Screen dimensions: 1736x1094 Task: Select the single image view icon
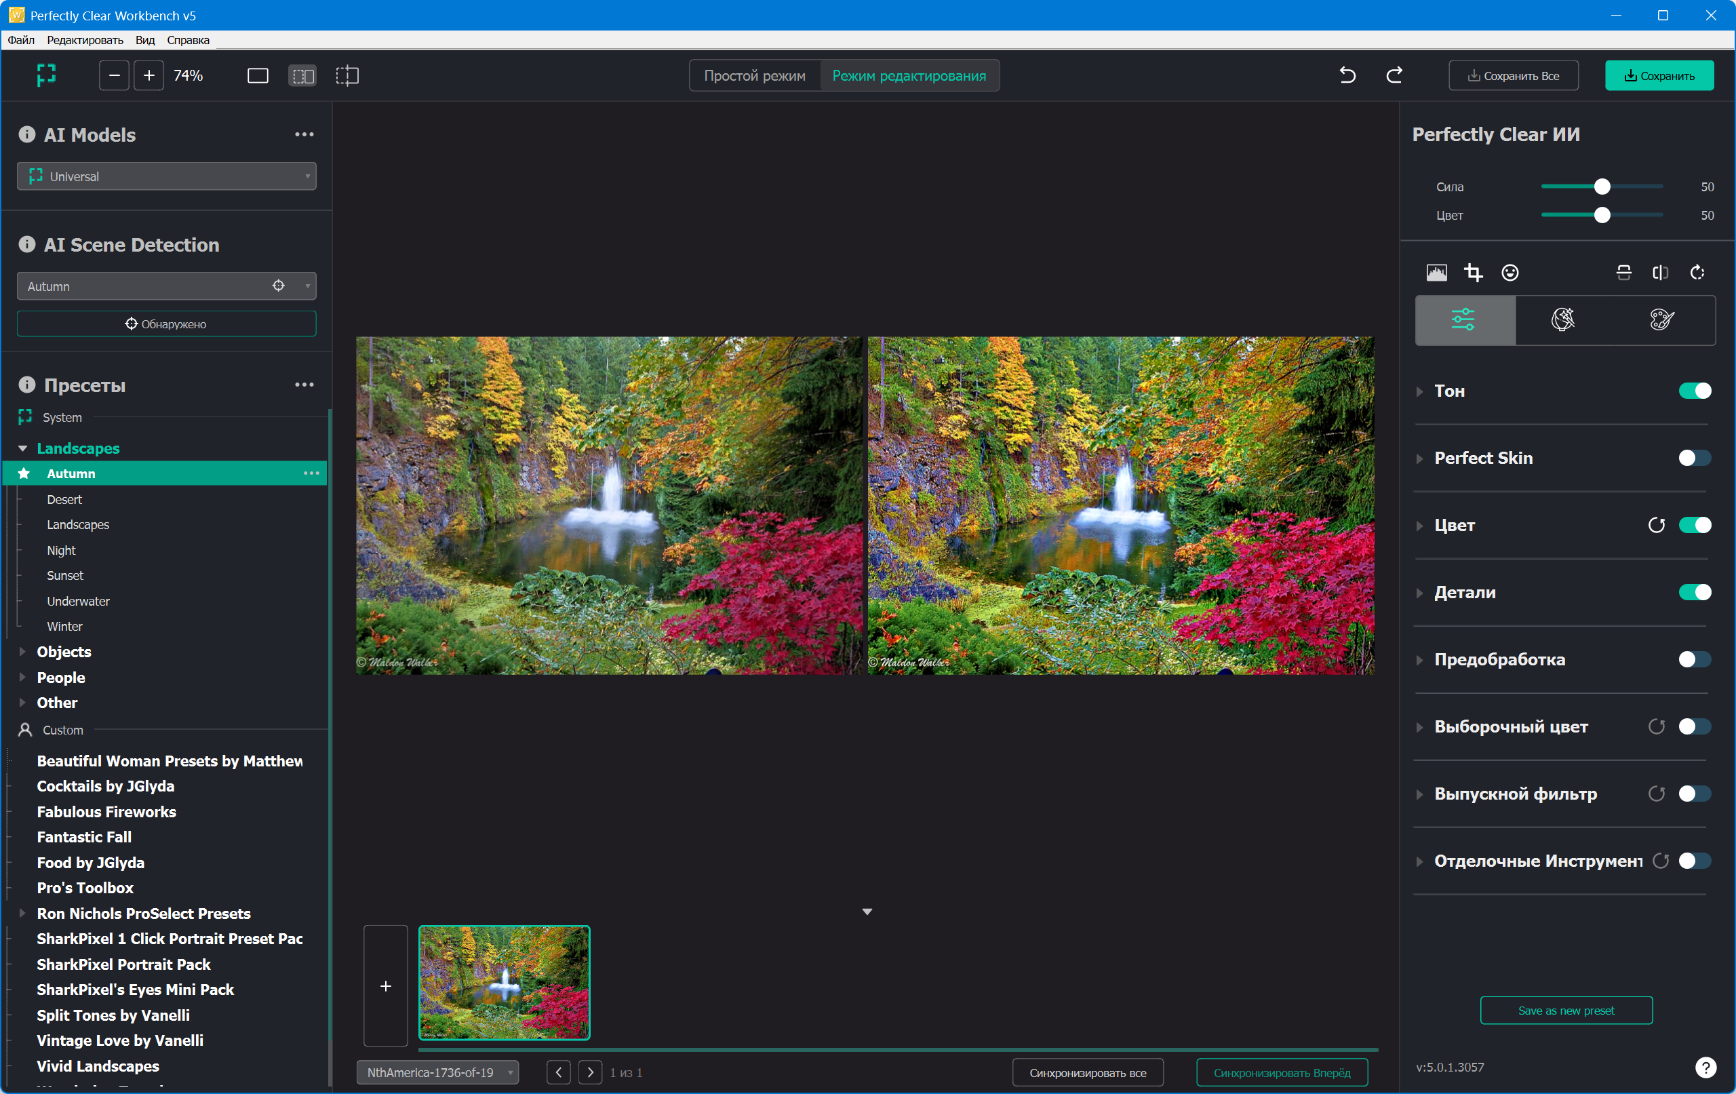pos(258,76)
